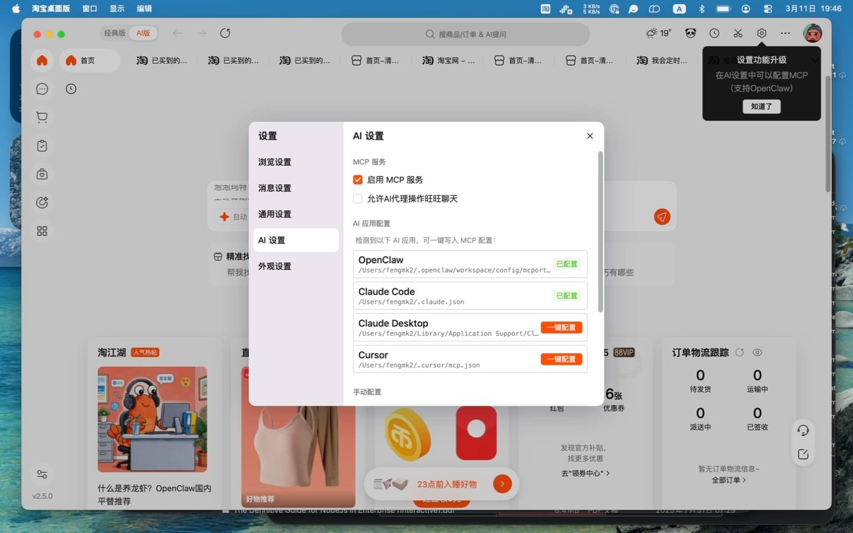Switch to the 首页 tab with house icon
This screenshot has width=853, height=533.
[x=89, y=60]
